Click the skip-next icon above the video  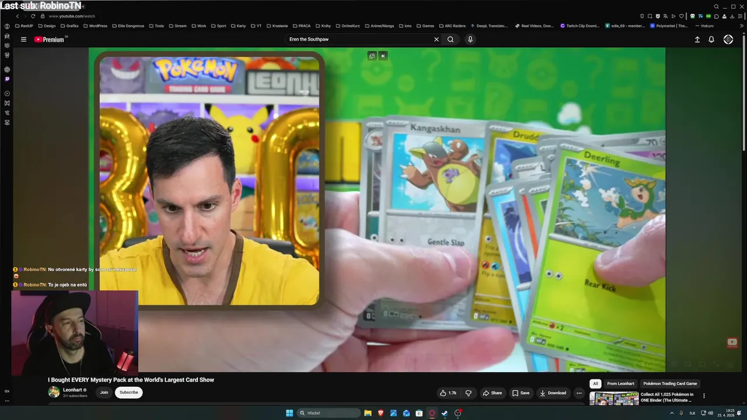point(383,56)
